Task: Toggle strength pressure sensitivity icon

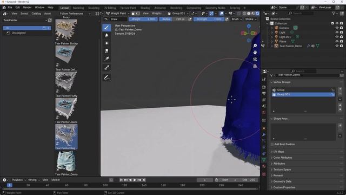Action: 227,19
